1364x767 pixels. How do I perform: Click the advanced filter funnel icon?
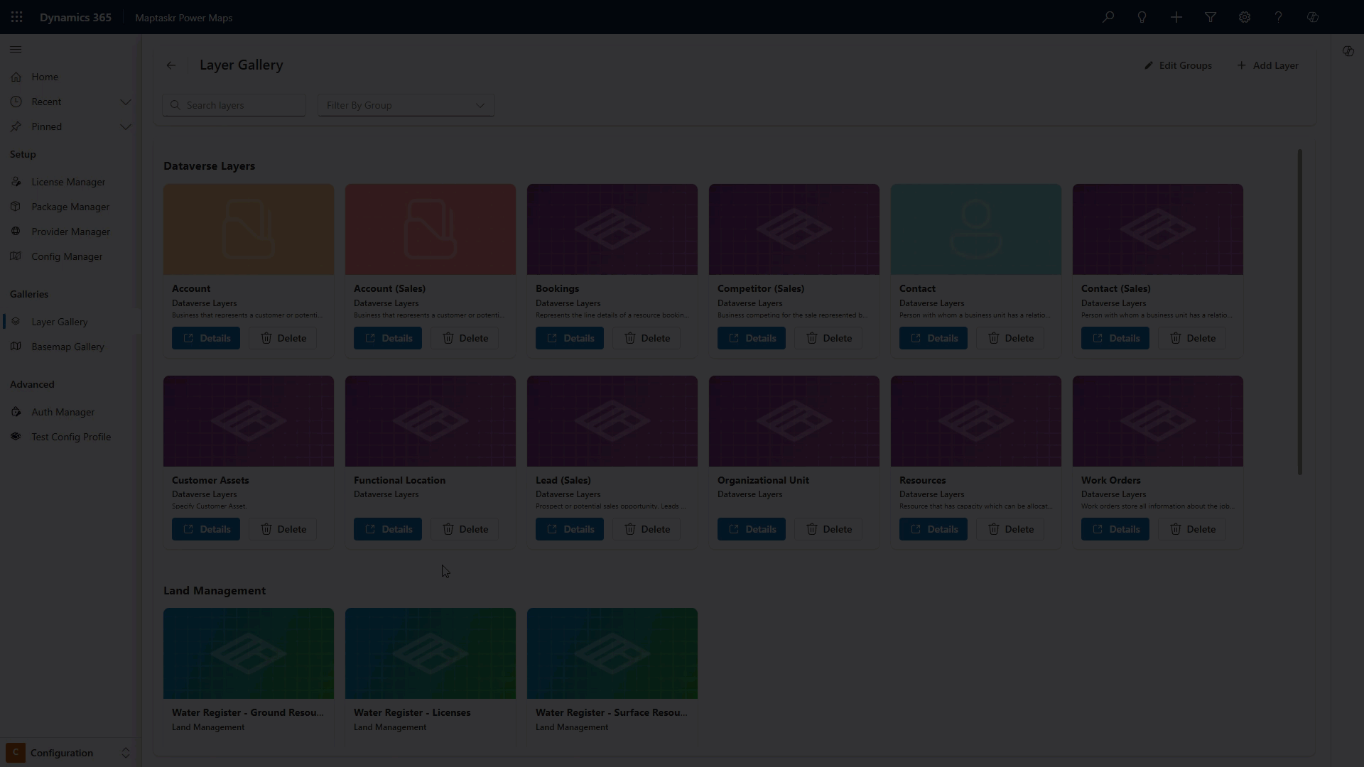click(1211, 17)
